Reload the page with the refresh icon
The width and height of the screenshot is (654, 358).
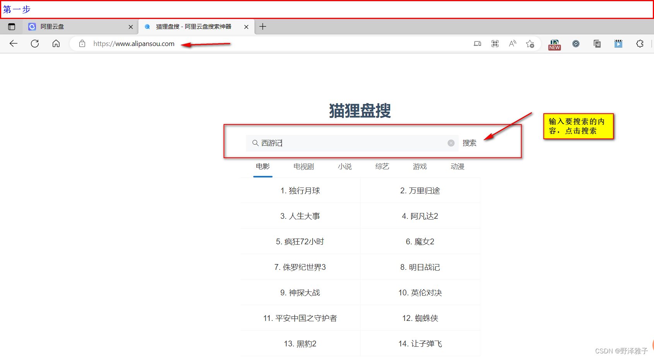[35, 44]
